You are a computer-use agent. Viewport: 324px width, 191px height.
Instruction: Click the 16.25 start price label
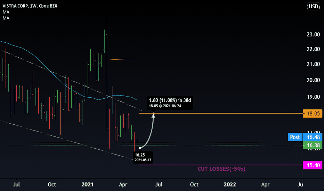pyautogui.click(x=140, y=155)
